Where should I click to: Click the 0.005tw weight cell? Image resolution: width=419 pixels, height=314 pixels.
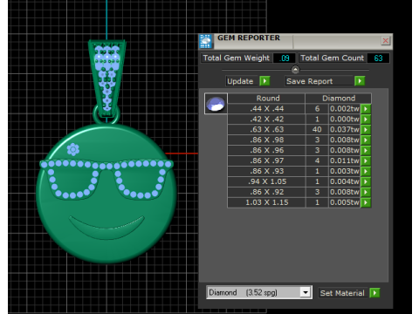point(345,202)
